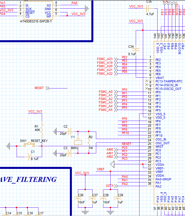Click the VBAT pin name

[160, 78]
